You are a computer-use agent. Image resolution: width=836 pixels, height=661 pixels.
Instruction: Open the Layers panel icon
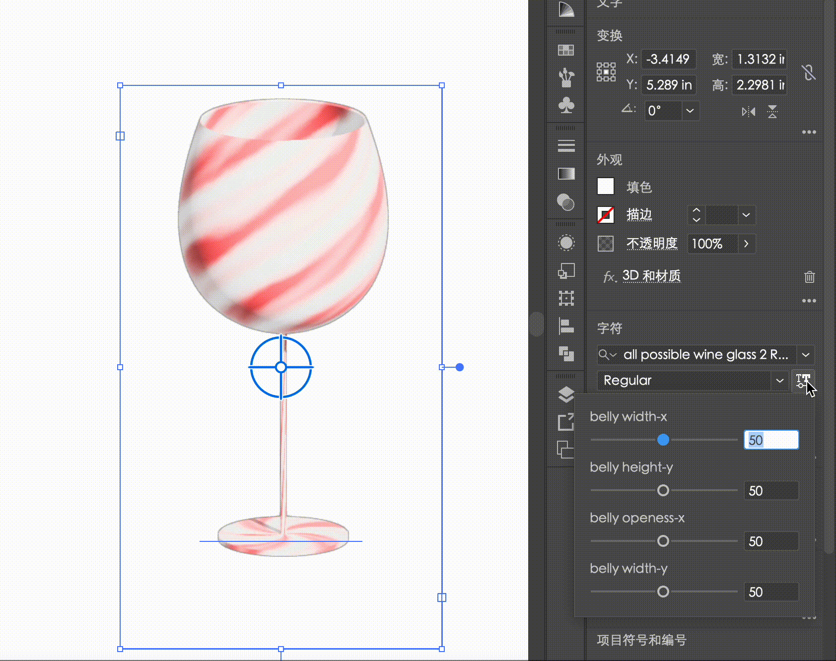point(566,395)
